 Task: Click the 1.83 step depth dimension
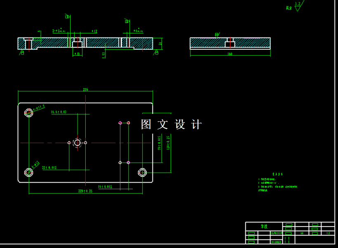point(103,55)
